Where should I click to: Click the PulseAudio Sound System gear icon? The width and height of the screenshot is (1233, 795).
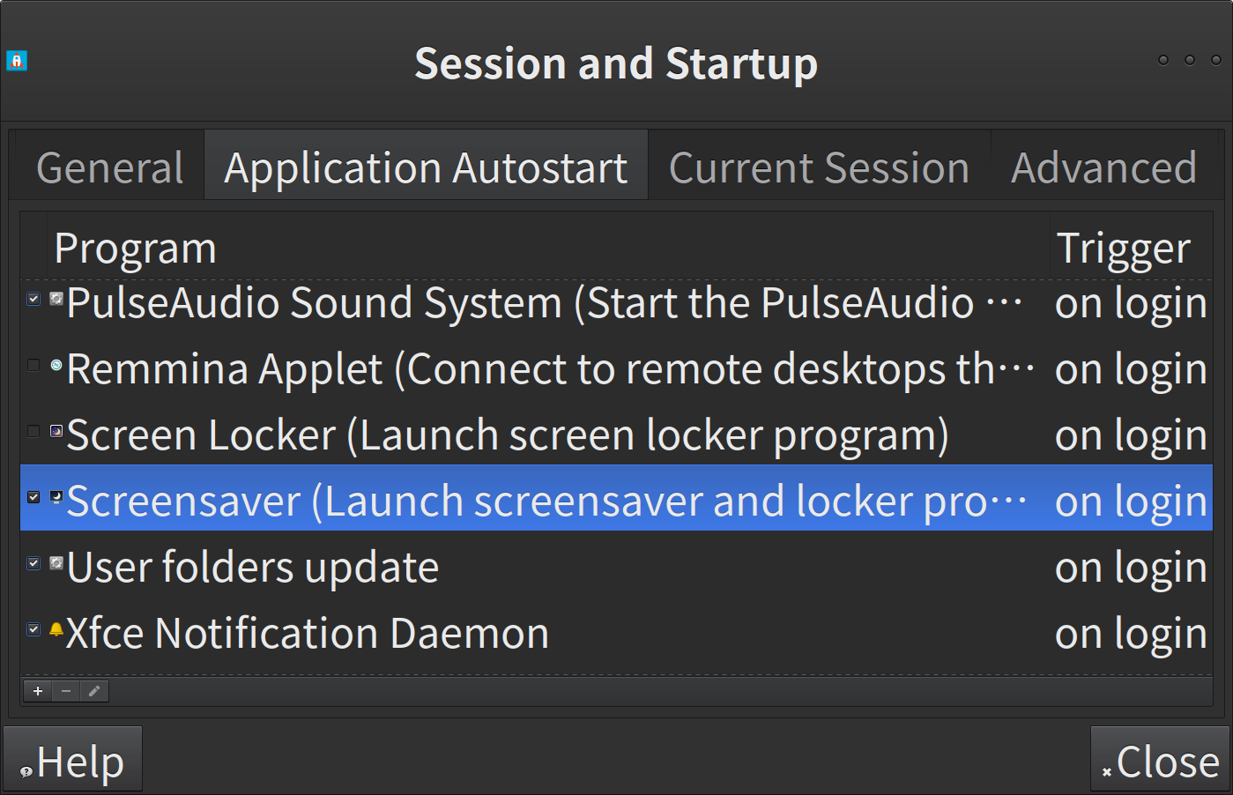[56, 299]
